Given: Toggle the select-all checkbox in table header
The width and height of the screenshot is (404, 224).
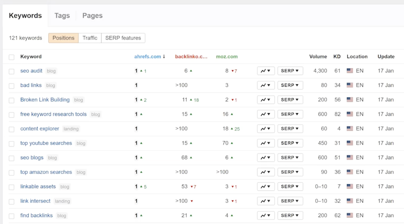Looking at the screenshot, I should (x=12, y=57).
